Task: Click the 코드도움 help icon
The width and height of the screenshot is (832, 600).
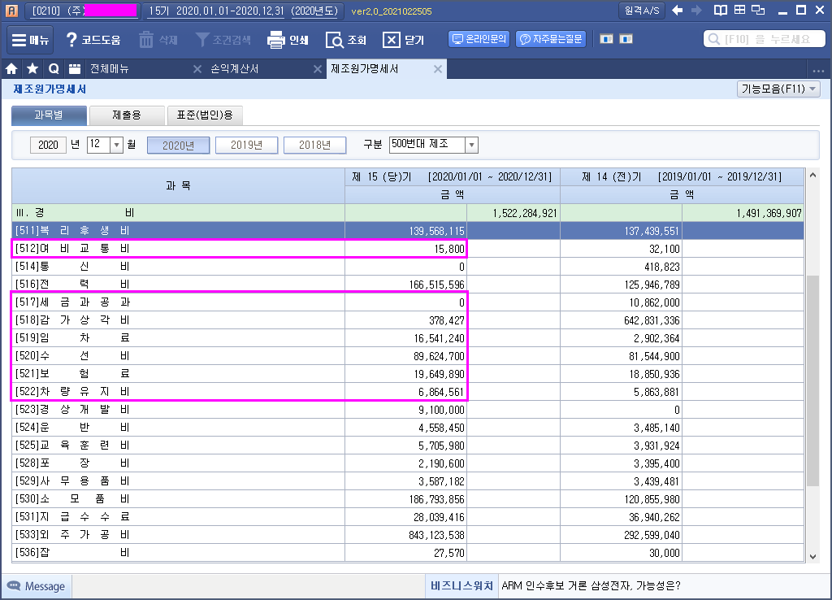Action: [93, 40]
